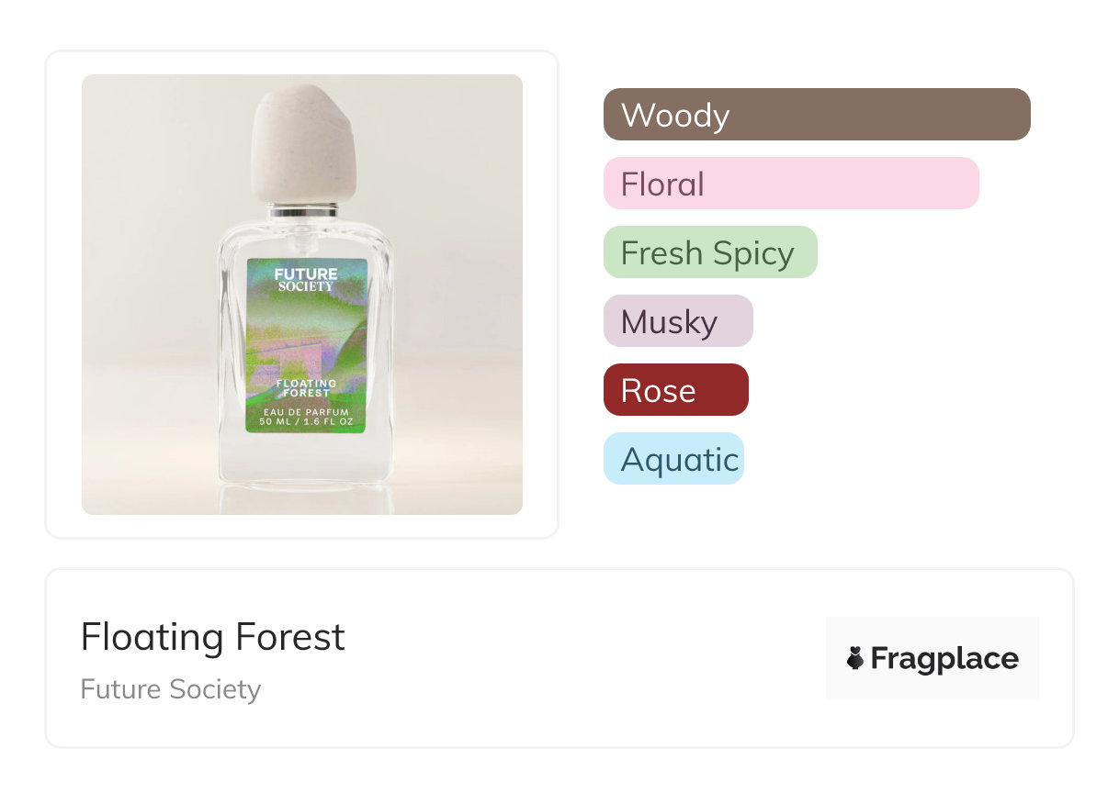Click the Fragplace wordmark text
The height and width of the screenshot is (793, 1119).
[x=944, y=658]
